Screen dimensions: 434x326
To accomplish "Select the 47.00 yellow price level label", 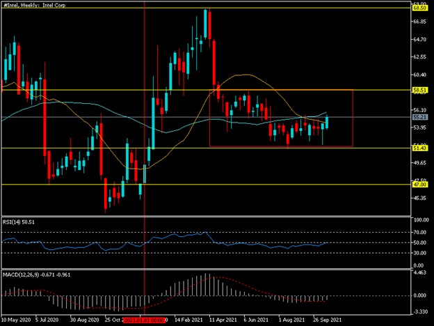I will tap(420, 185).
